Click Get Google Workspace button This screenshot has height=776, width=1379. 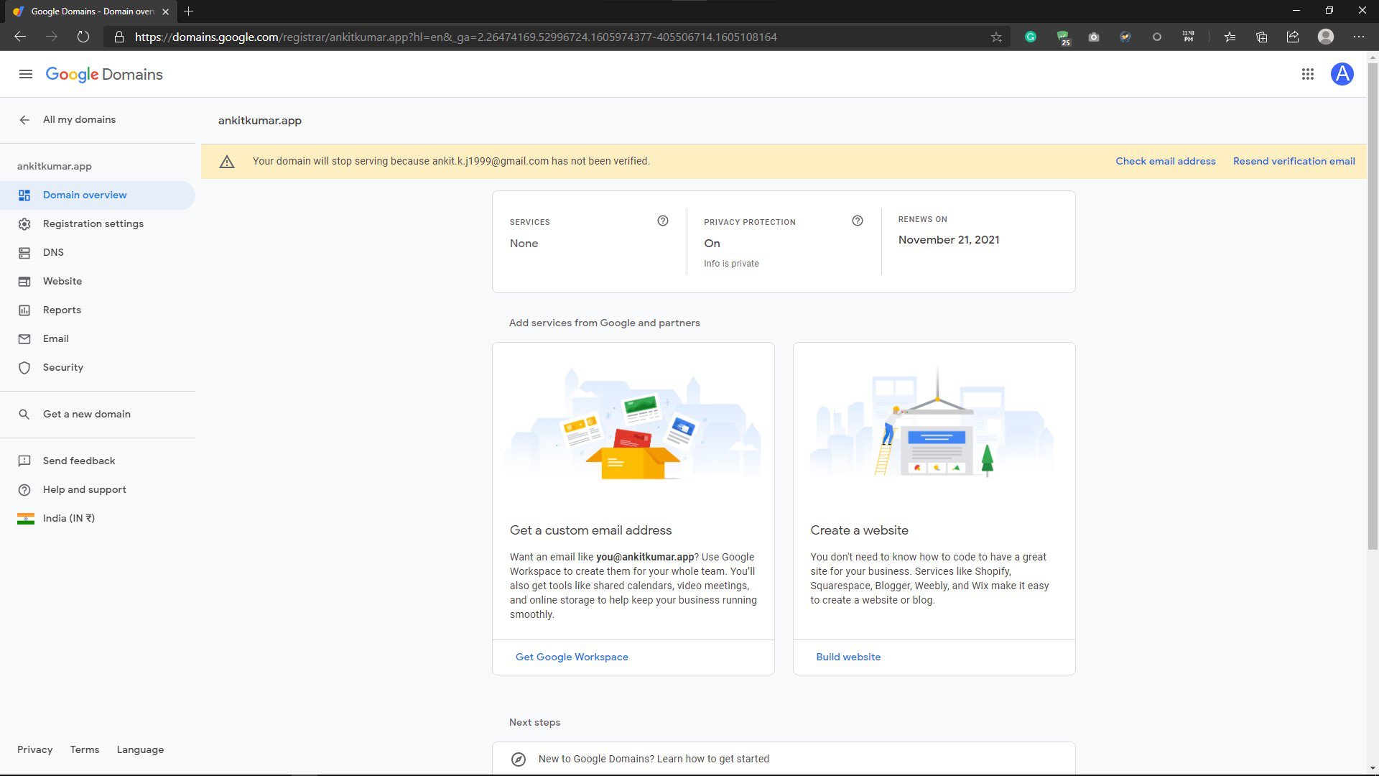coord(572,657)
